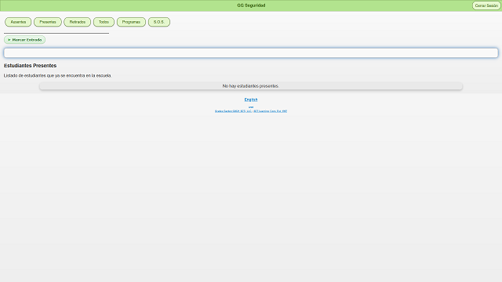
Task: Log out with Cerrar Sesión
Action: [486, 5]
